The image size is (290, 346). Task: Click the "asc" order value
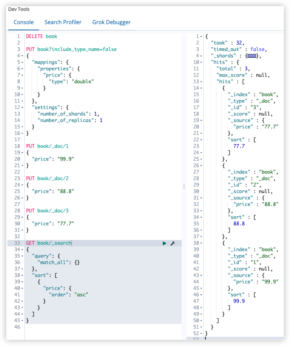point(81,295)
